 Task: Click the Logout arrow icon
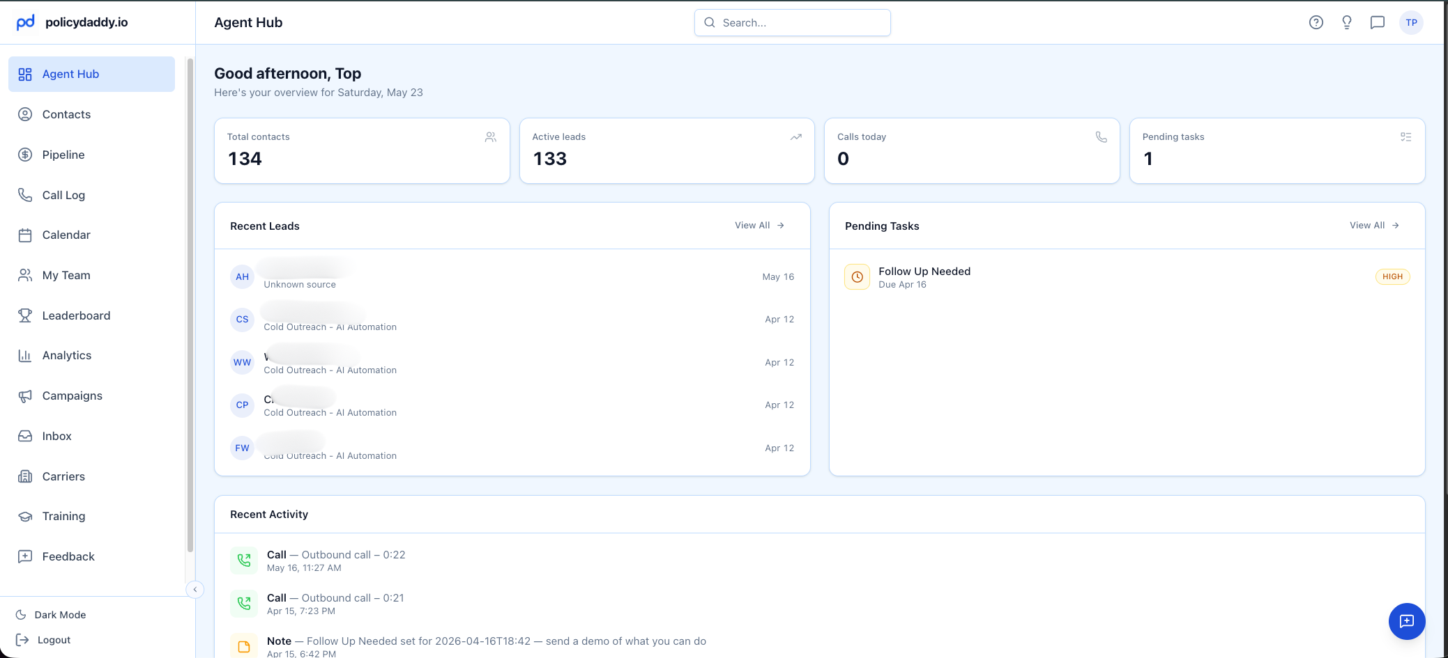(x=22, y=640)
